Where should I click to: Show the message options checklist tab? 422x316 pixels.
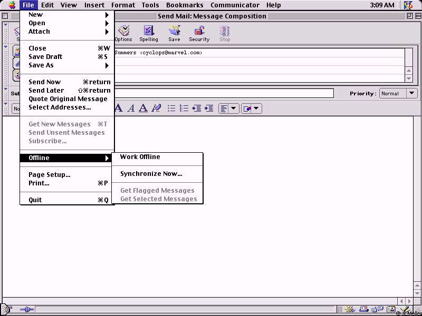click(x=17, y=75)
